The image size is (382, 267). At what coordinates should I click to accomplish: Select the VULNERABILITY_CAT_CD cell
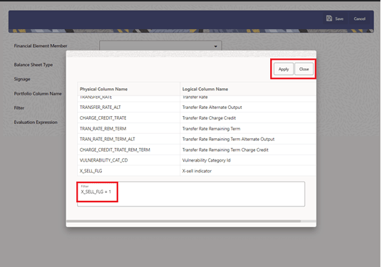click(128, 160)
